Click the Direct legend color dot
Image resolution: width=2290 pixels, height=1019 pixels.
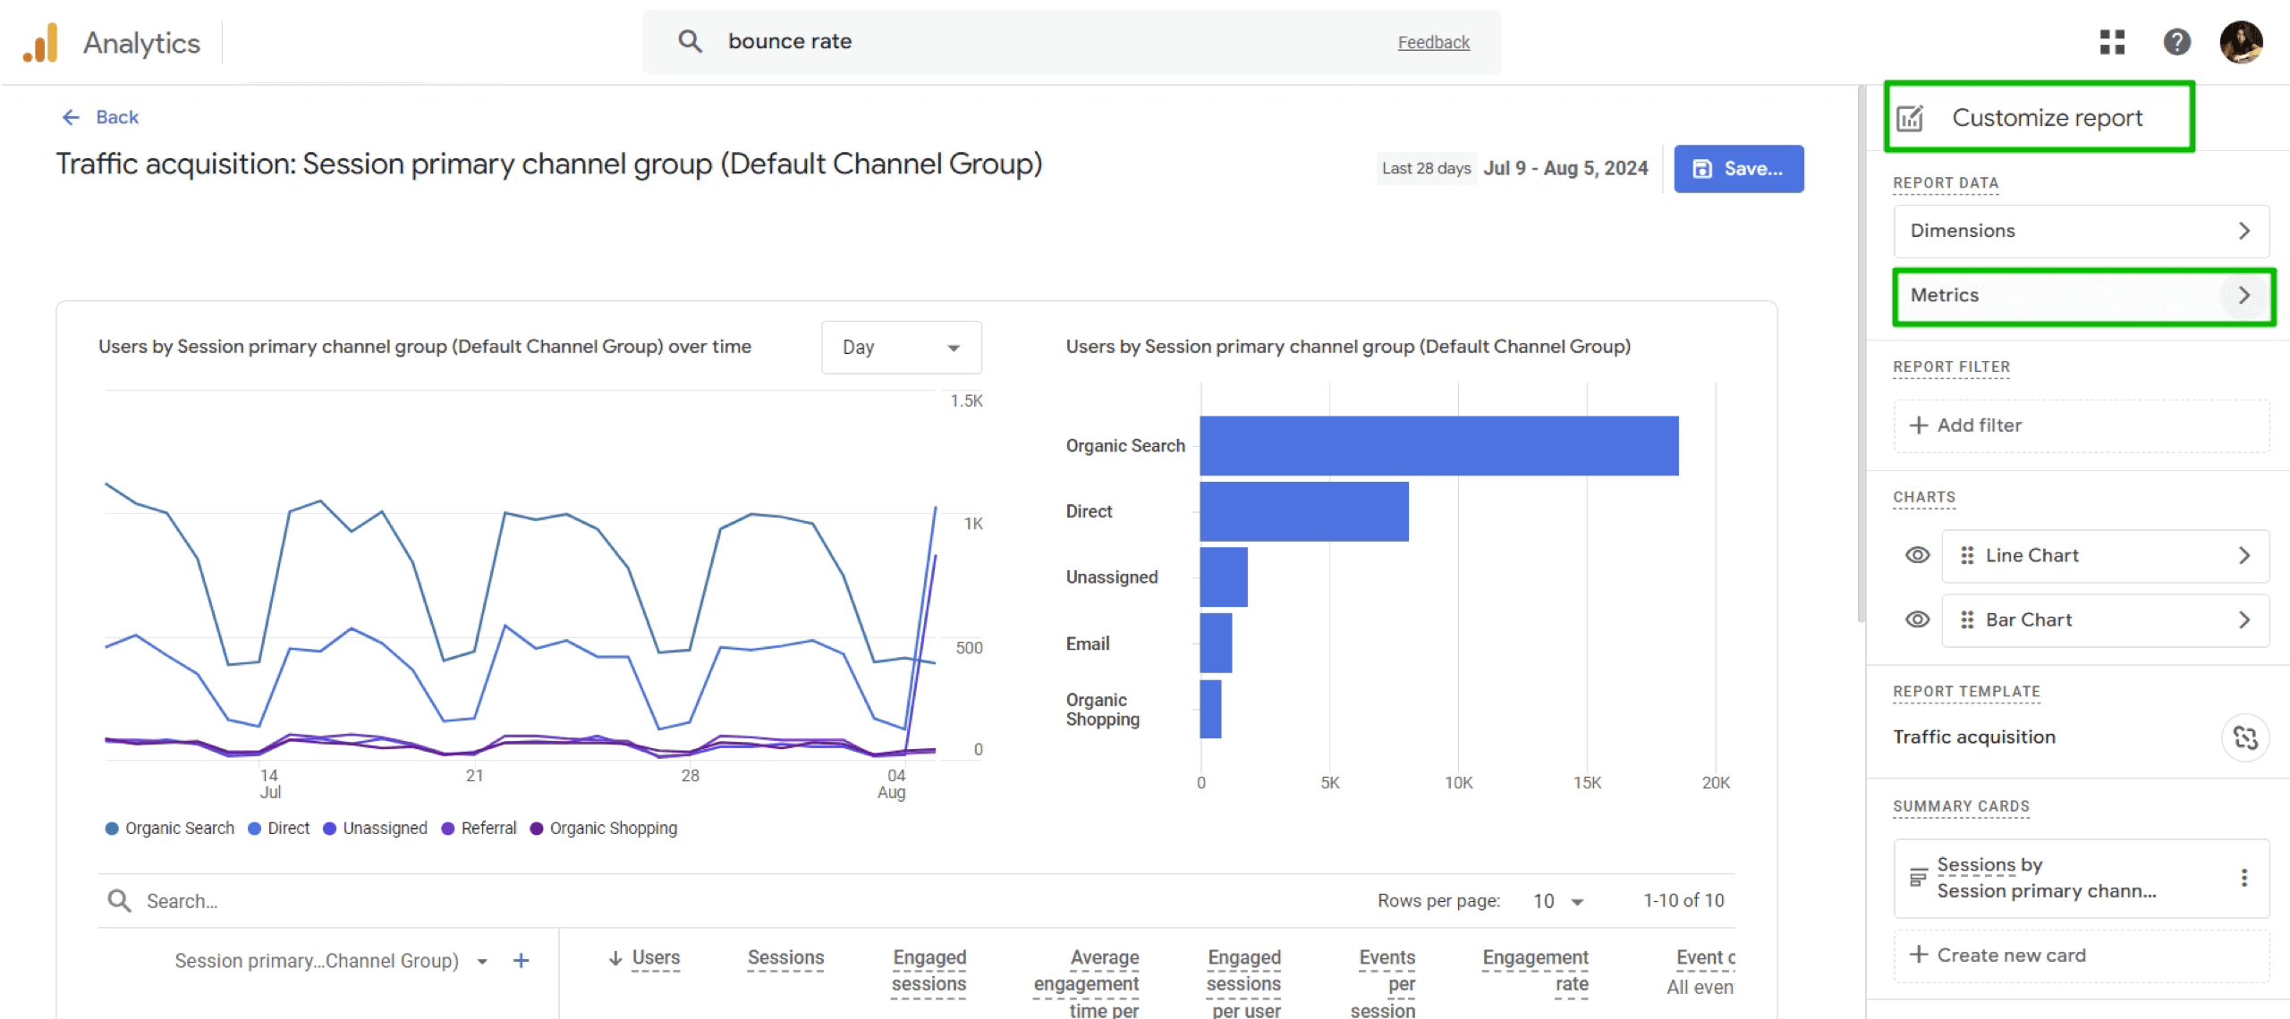click(x=255, y=829)
